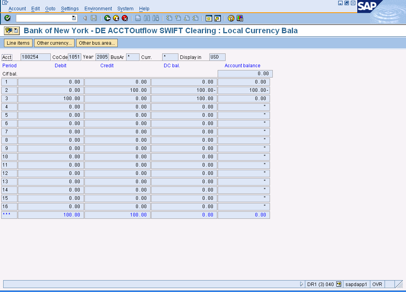Open the Edit menu
406x292 pixels.
35,9
